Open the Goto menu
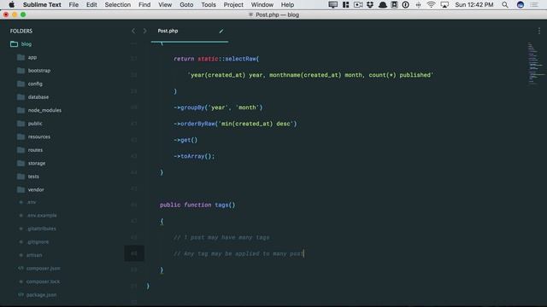547x307 pixels. 186,4
